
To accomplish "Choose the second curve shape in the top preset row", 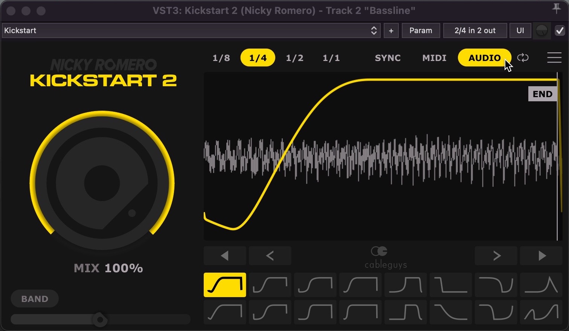I will [x=270, y=285].
